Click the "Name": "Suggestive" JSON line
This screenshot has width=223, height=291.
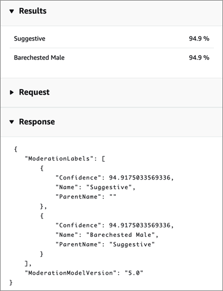pyautogui.click(x=95, y=187)
